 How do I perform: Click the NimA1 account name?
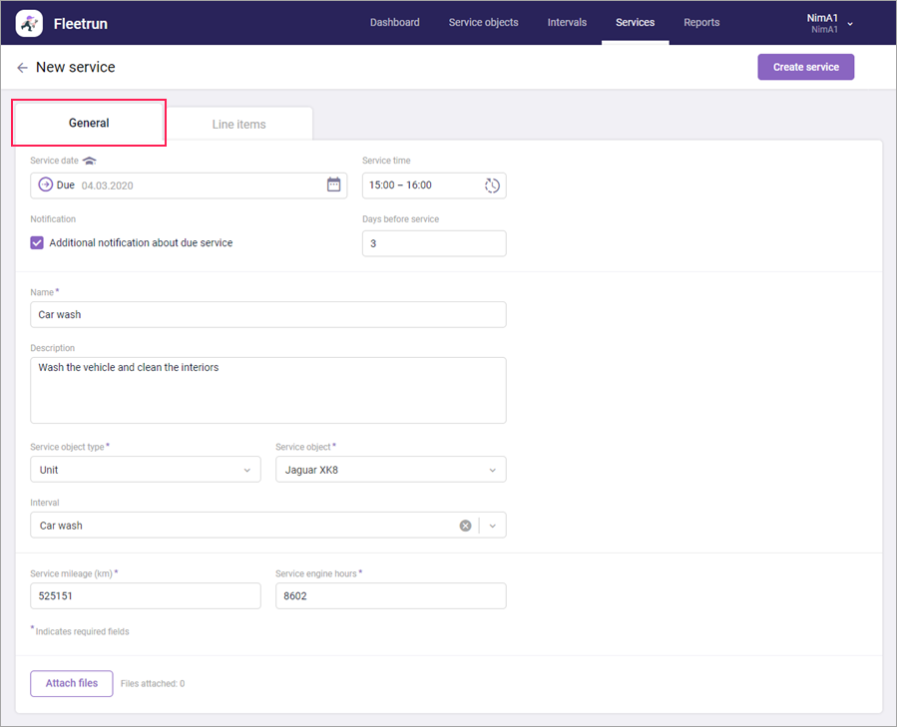822,18
